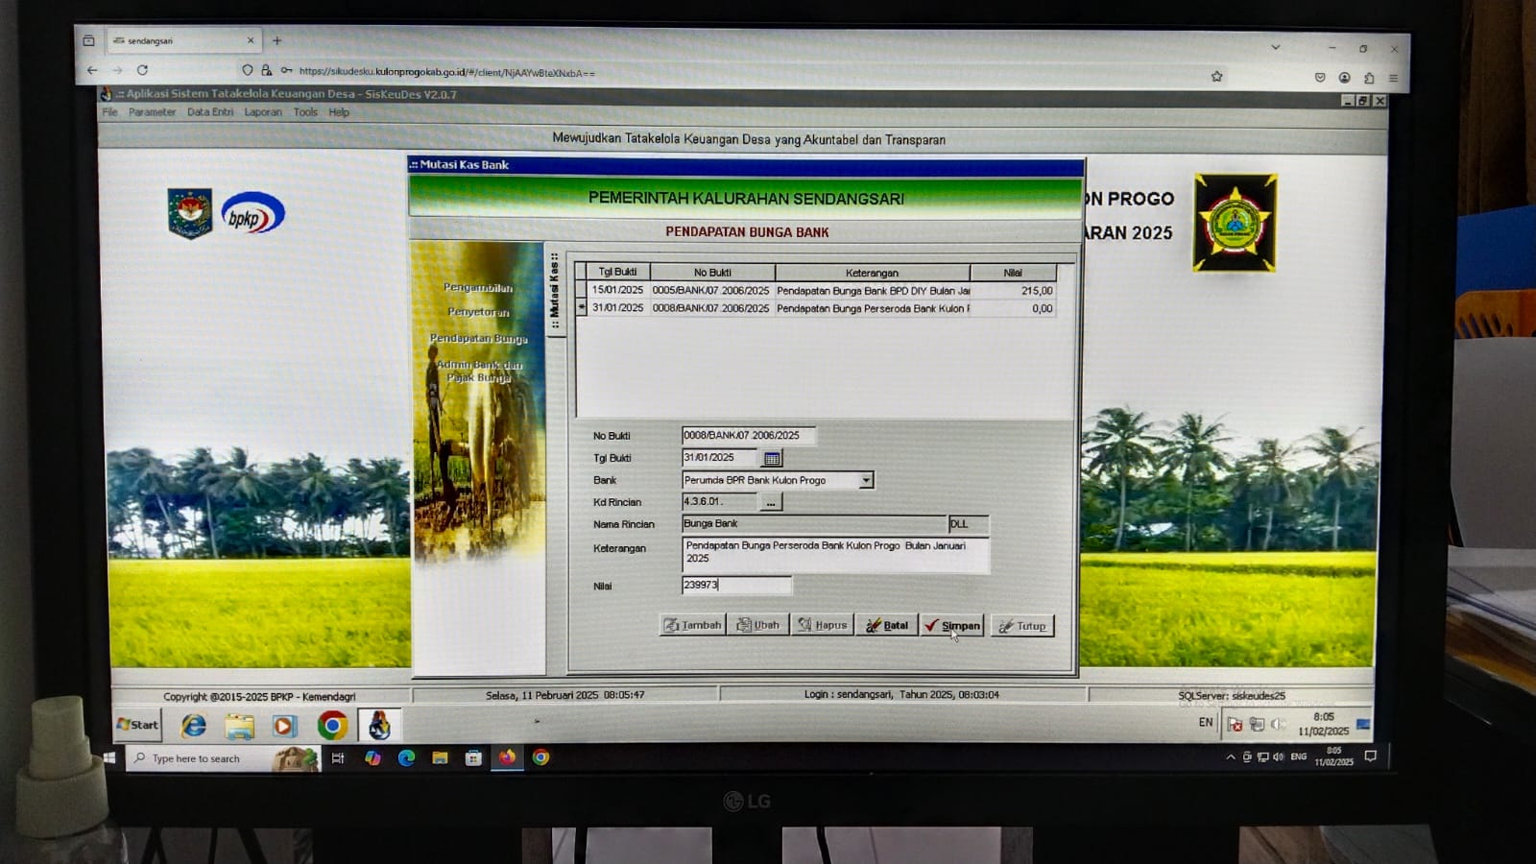Select Admin Bank dan Pajak Bunga

tap(479, 371)
